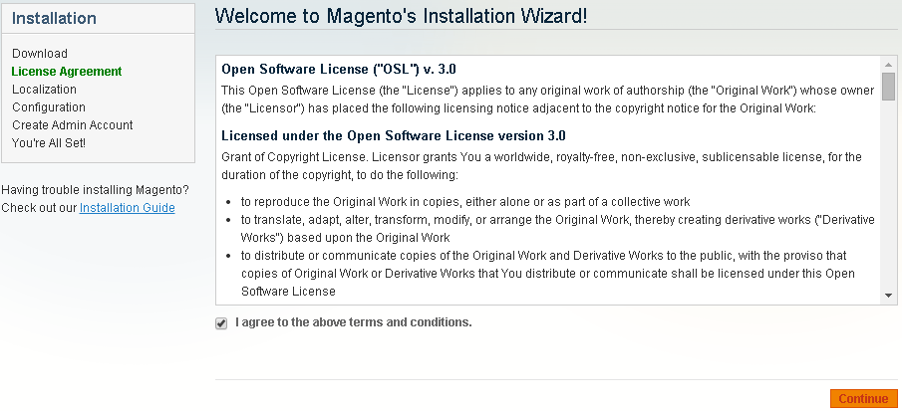Image resolution: width=902 pixels, height=411 pixels.
Task: Select the Download step in sidebar
Action: (40, 54)
